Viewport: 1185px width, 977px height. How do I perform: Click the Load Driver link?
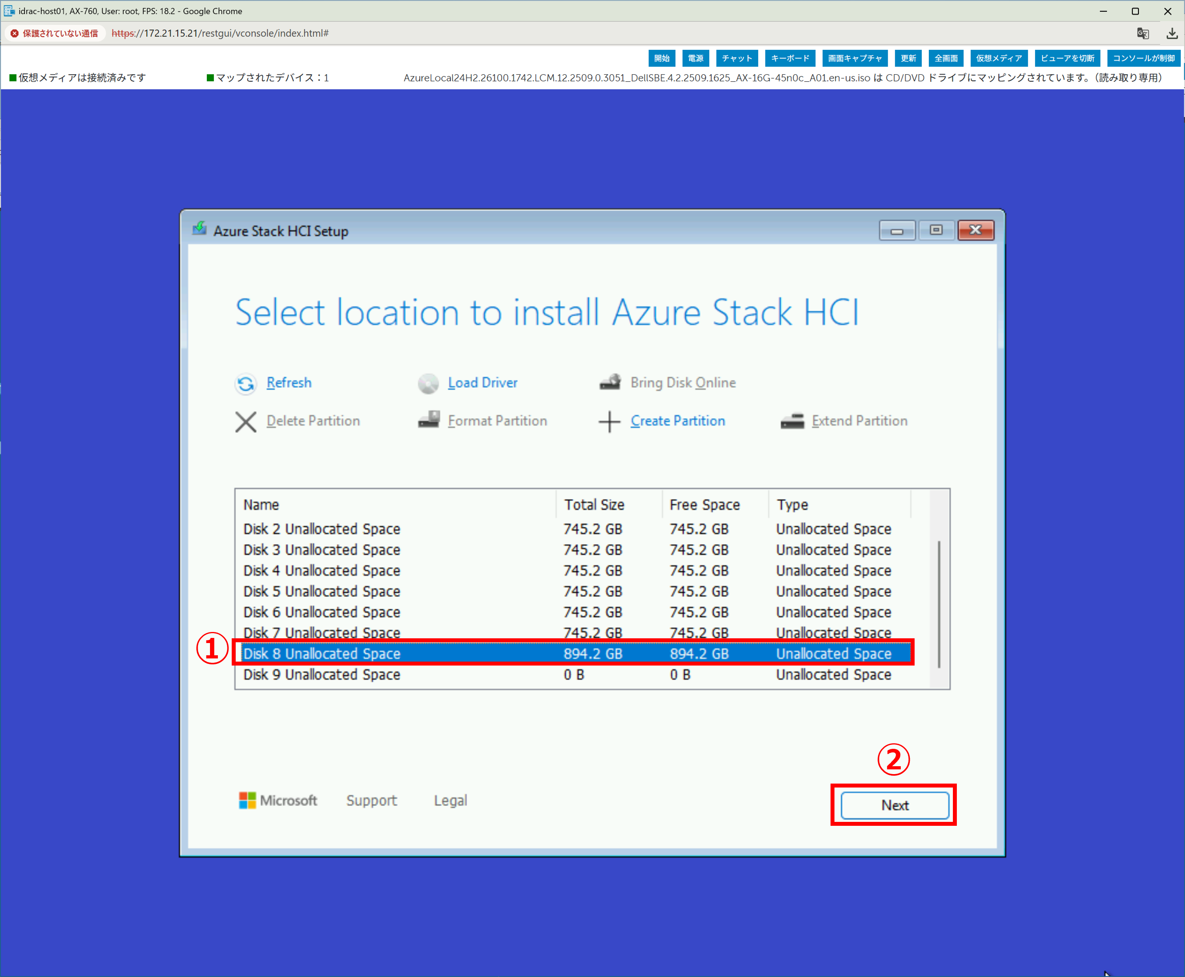coord(482,383)
